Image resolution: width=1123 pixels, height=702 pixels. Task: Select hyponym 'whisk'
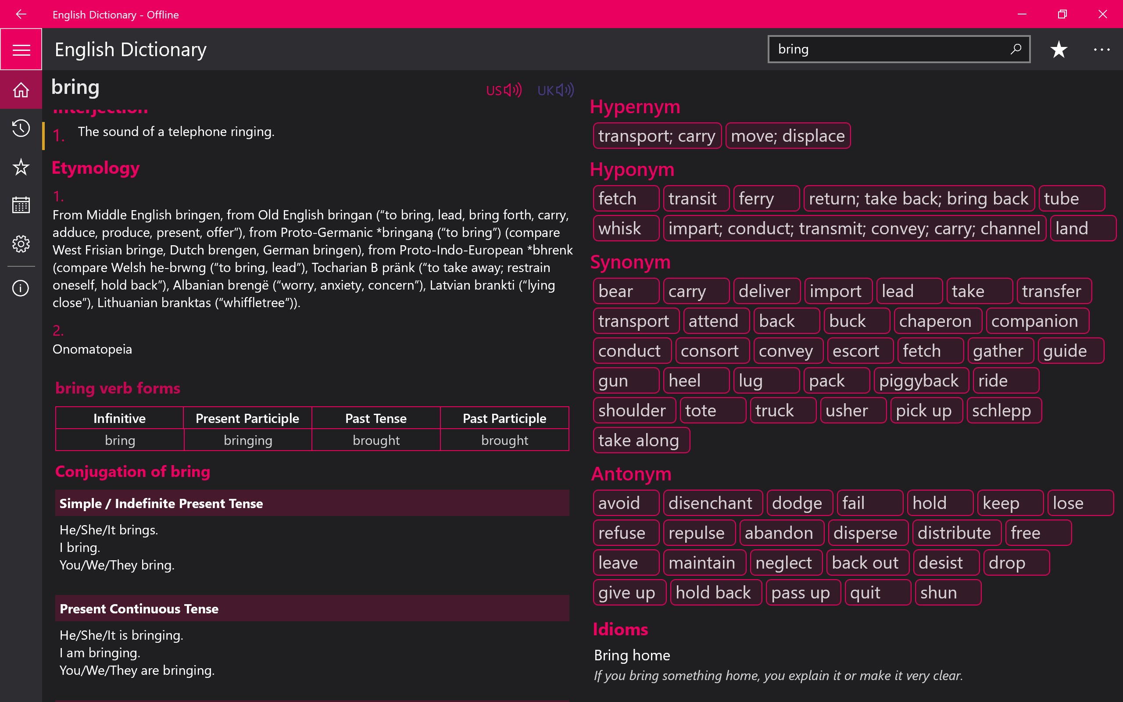coord(626,229)
